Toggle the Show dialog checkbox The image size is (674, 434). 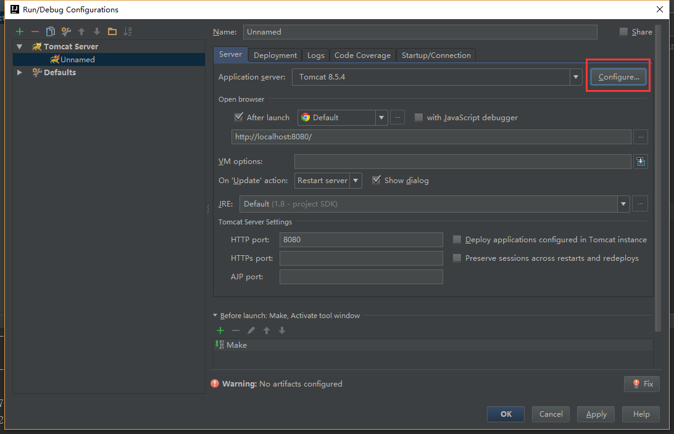(377, 180)
